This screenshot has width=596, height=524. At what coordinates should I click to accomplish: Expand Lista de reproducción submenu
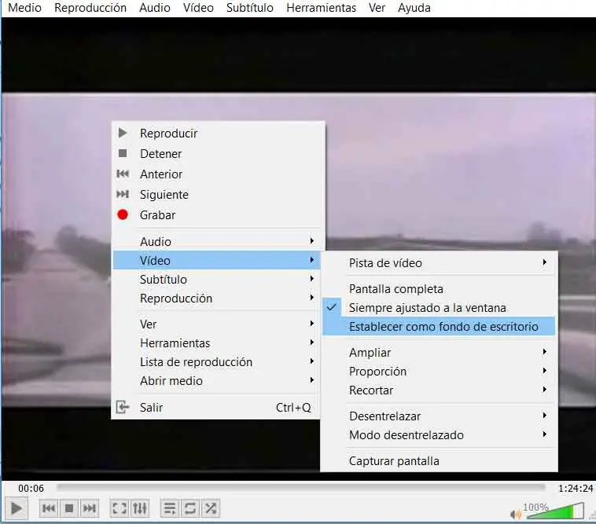click(217, 362)
